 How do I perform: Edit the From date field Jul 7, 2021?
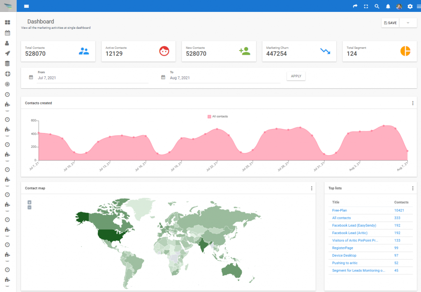pos(93,78)
